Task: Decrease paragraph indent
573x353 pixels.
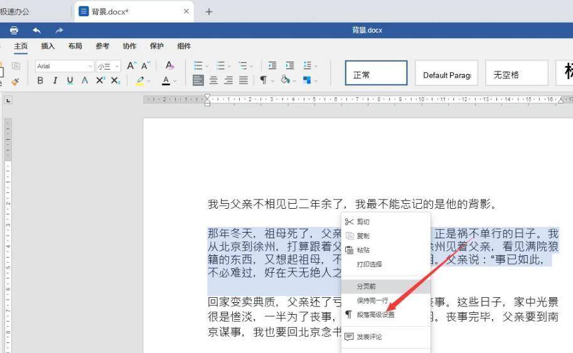Action: (272, 66)
